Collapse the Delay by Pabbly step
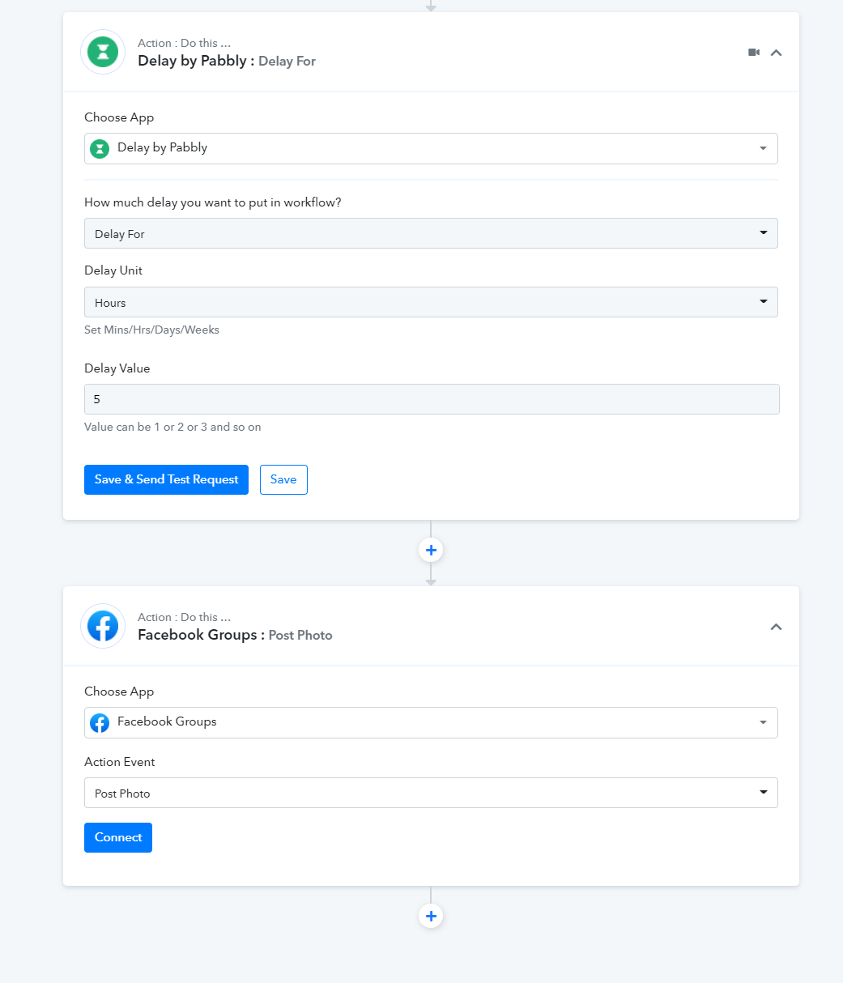 click(776, 53)
